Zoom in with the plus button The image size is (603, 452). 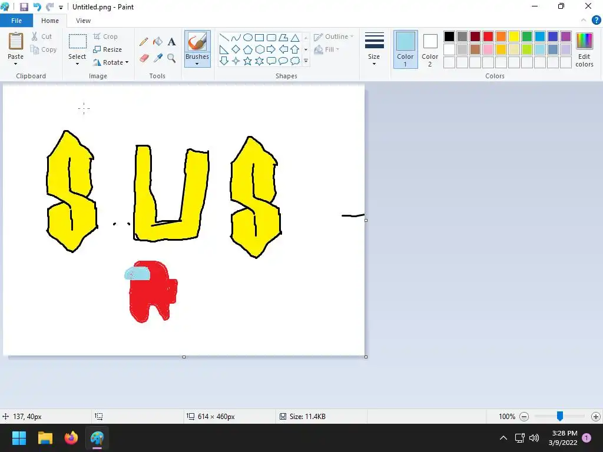click(596, 416)
